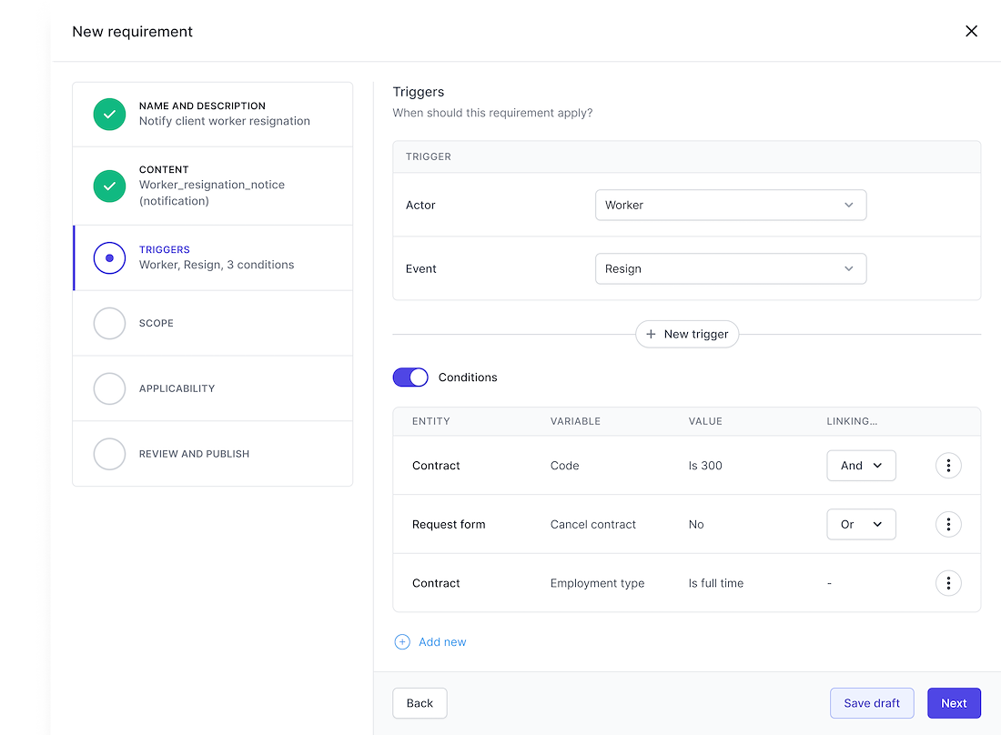Click 'When should this requirement apply?' text
Screen dimensions: 1001x735
(x=492, y=113)
